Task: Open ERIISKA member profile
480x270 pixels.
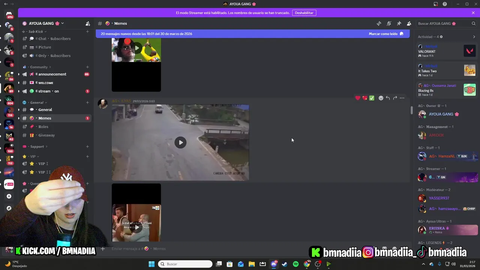Action: tap(447, 229)
